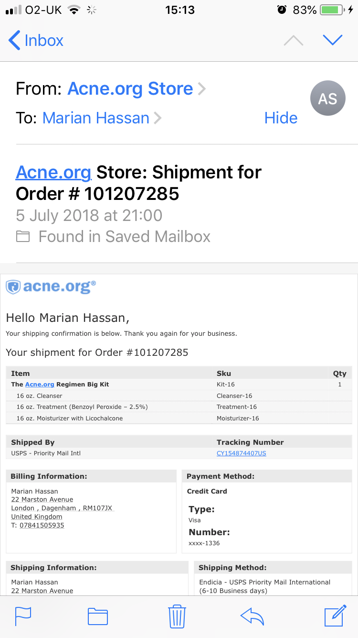Tap the AS sender avatar
This screenshot has width=358, height=638.
327,99
